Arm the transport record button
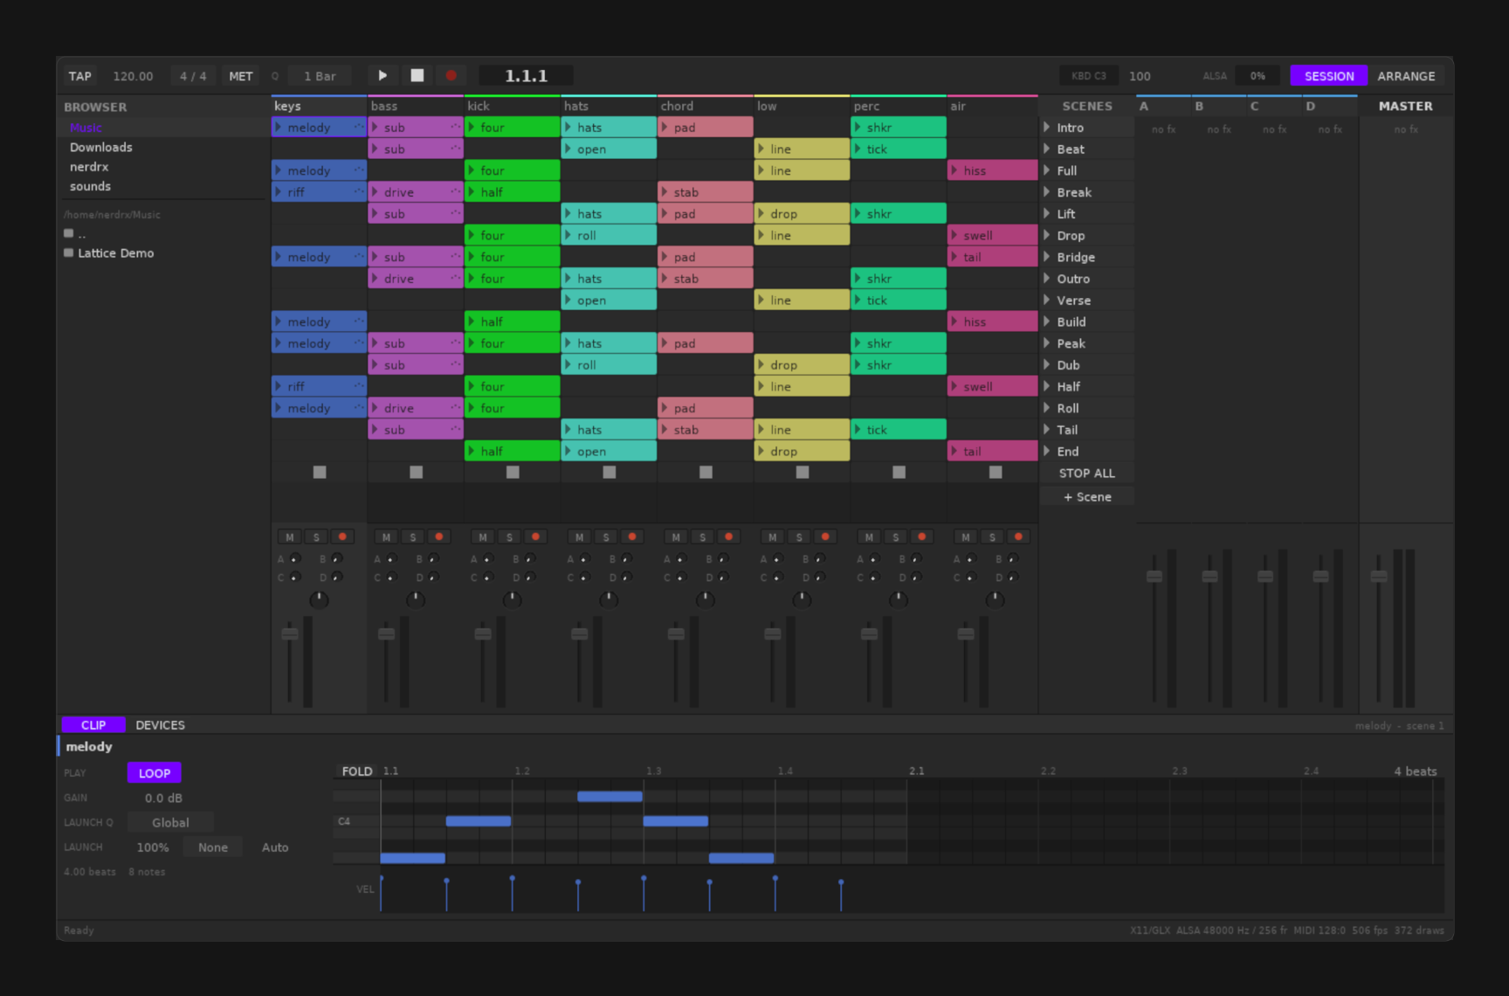This screenshot has height=996, width=1509. click(x=451, y=76)
